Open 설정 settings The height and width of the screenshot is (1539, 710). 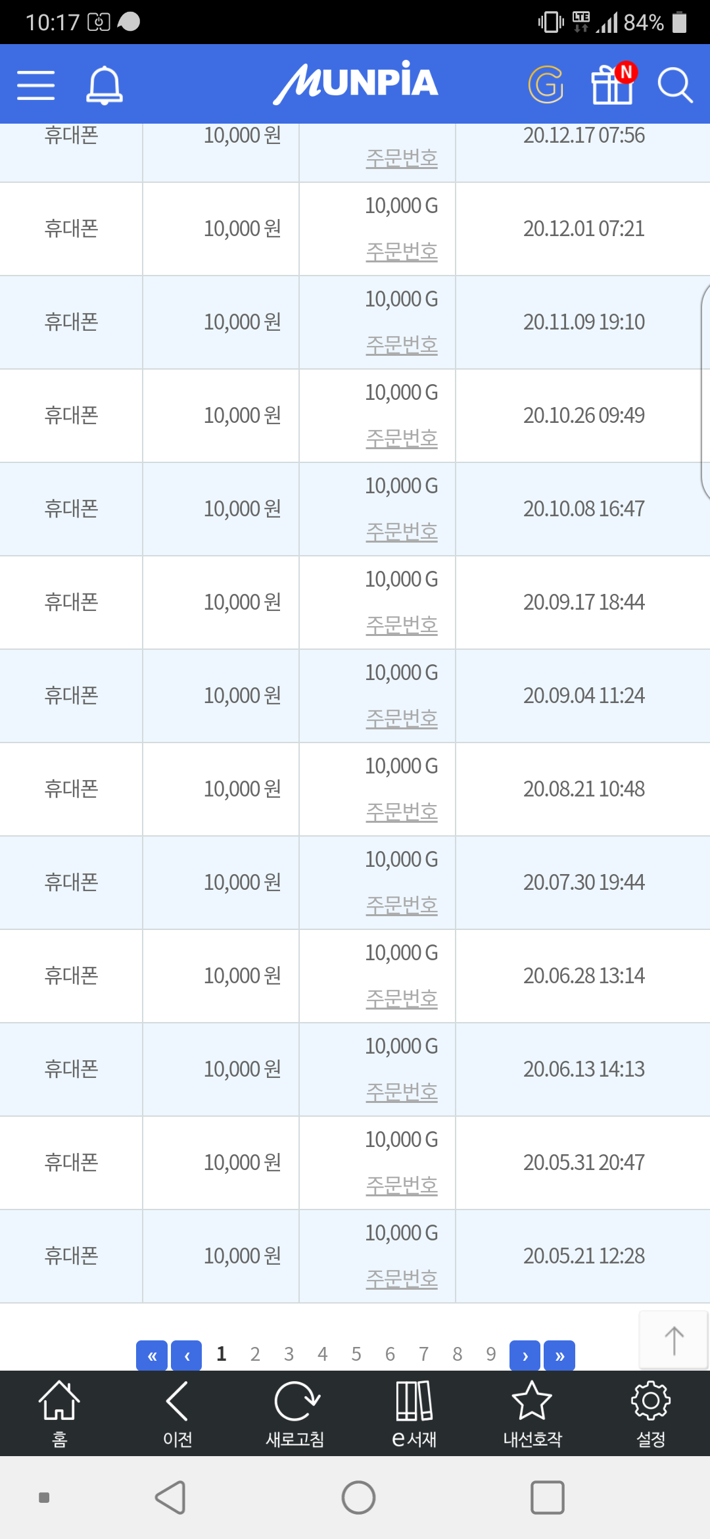coord(651,1413)
